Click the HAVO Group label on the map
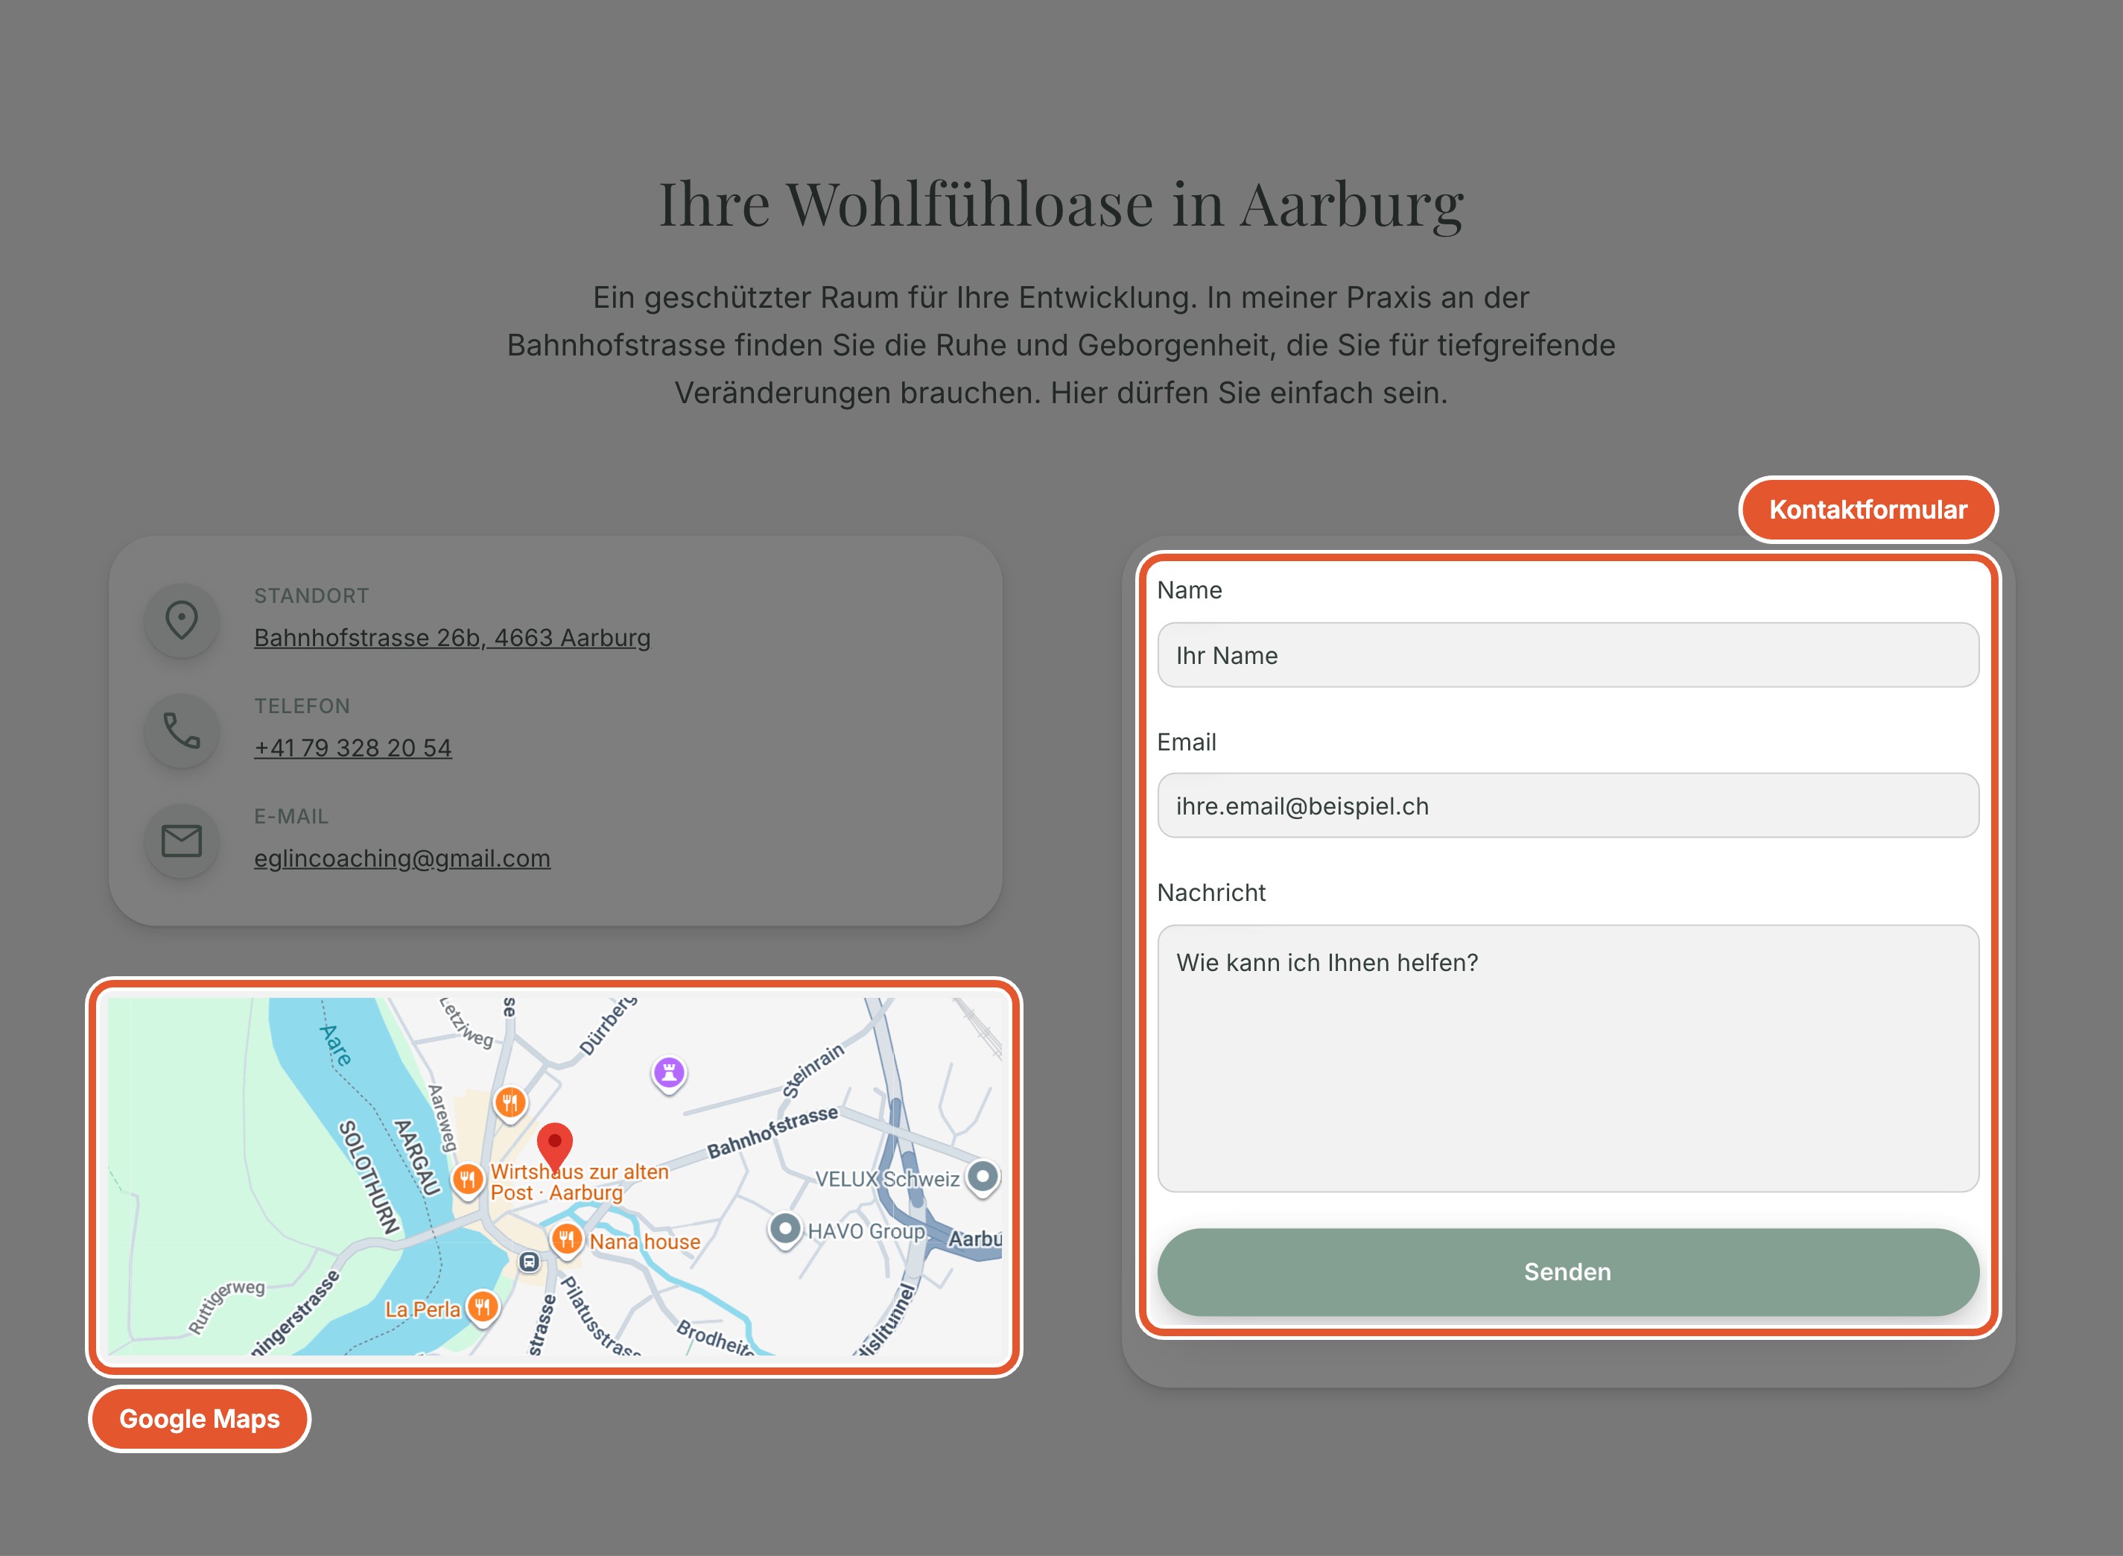2123x1556 pixels. (866, 1231)
